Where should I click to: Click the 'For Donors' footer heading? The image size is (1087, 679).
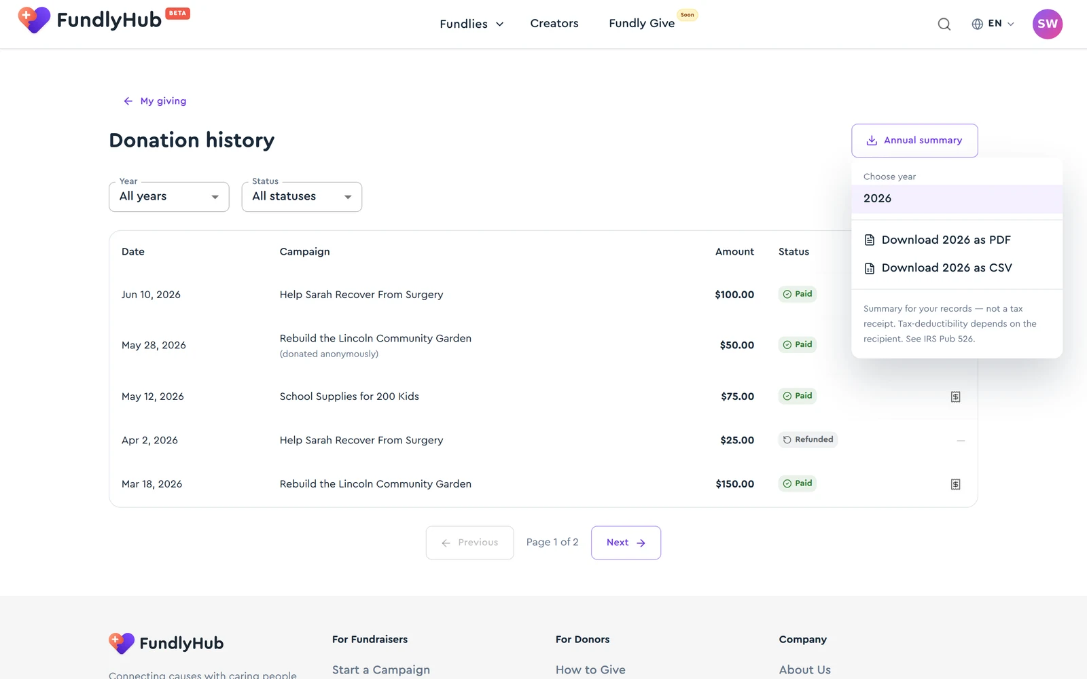pyautogui.click(x=582, y=640)
